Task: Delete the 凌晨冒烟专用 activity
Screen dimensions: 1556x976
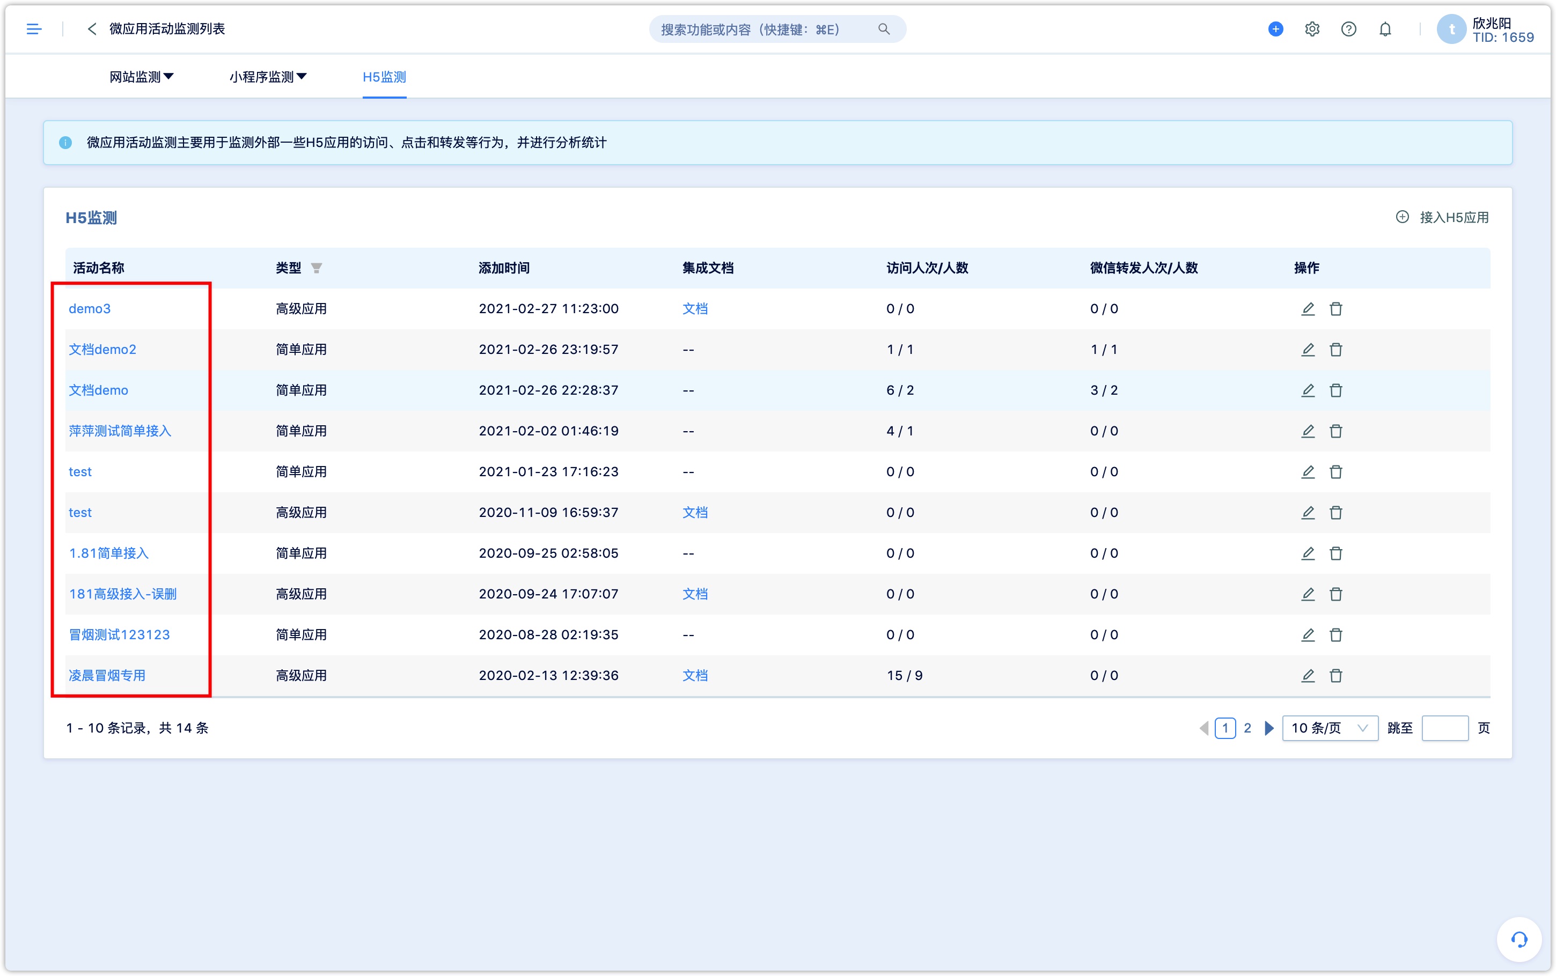Action: (1336, 675)
